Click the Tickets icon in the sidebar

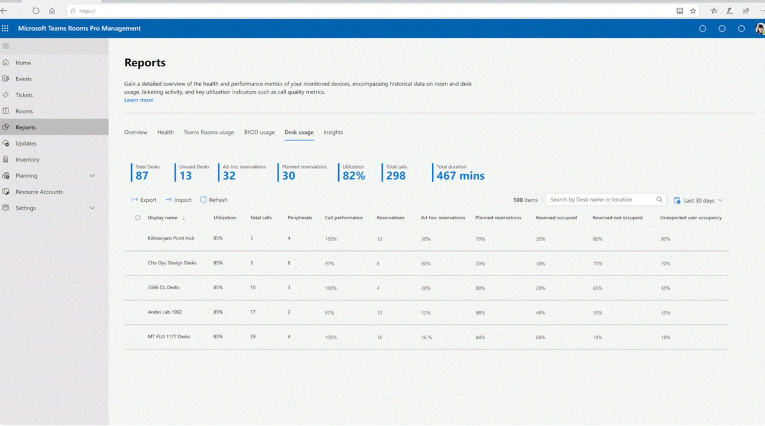pos(6,95)
